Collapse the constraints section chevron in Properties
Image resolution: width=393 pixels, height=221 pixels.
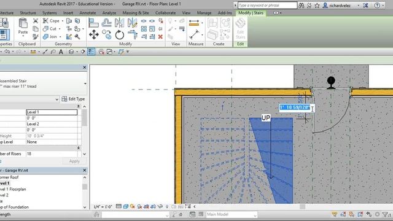tap(78, 106)
